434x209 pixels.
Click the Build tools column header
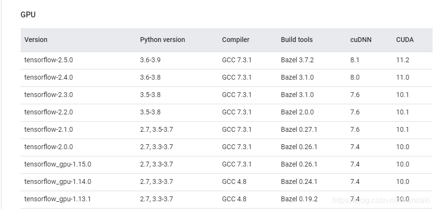tap(297, 40)
